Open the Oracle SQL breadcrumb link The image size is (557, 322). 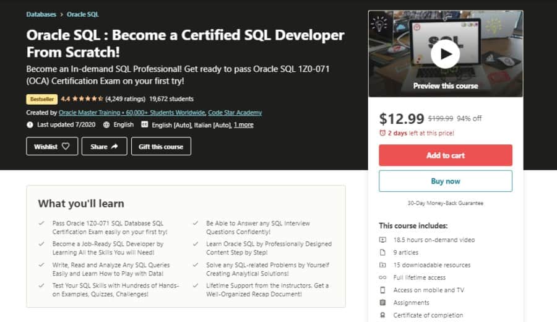point(83,15)
